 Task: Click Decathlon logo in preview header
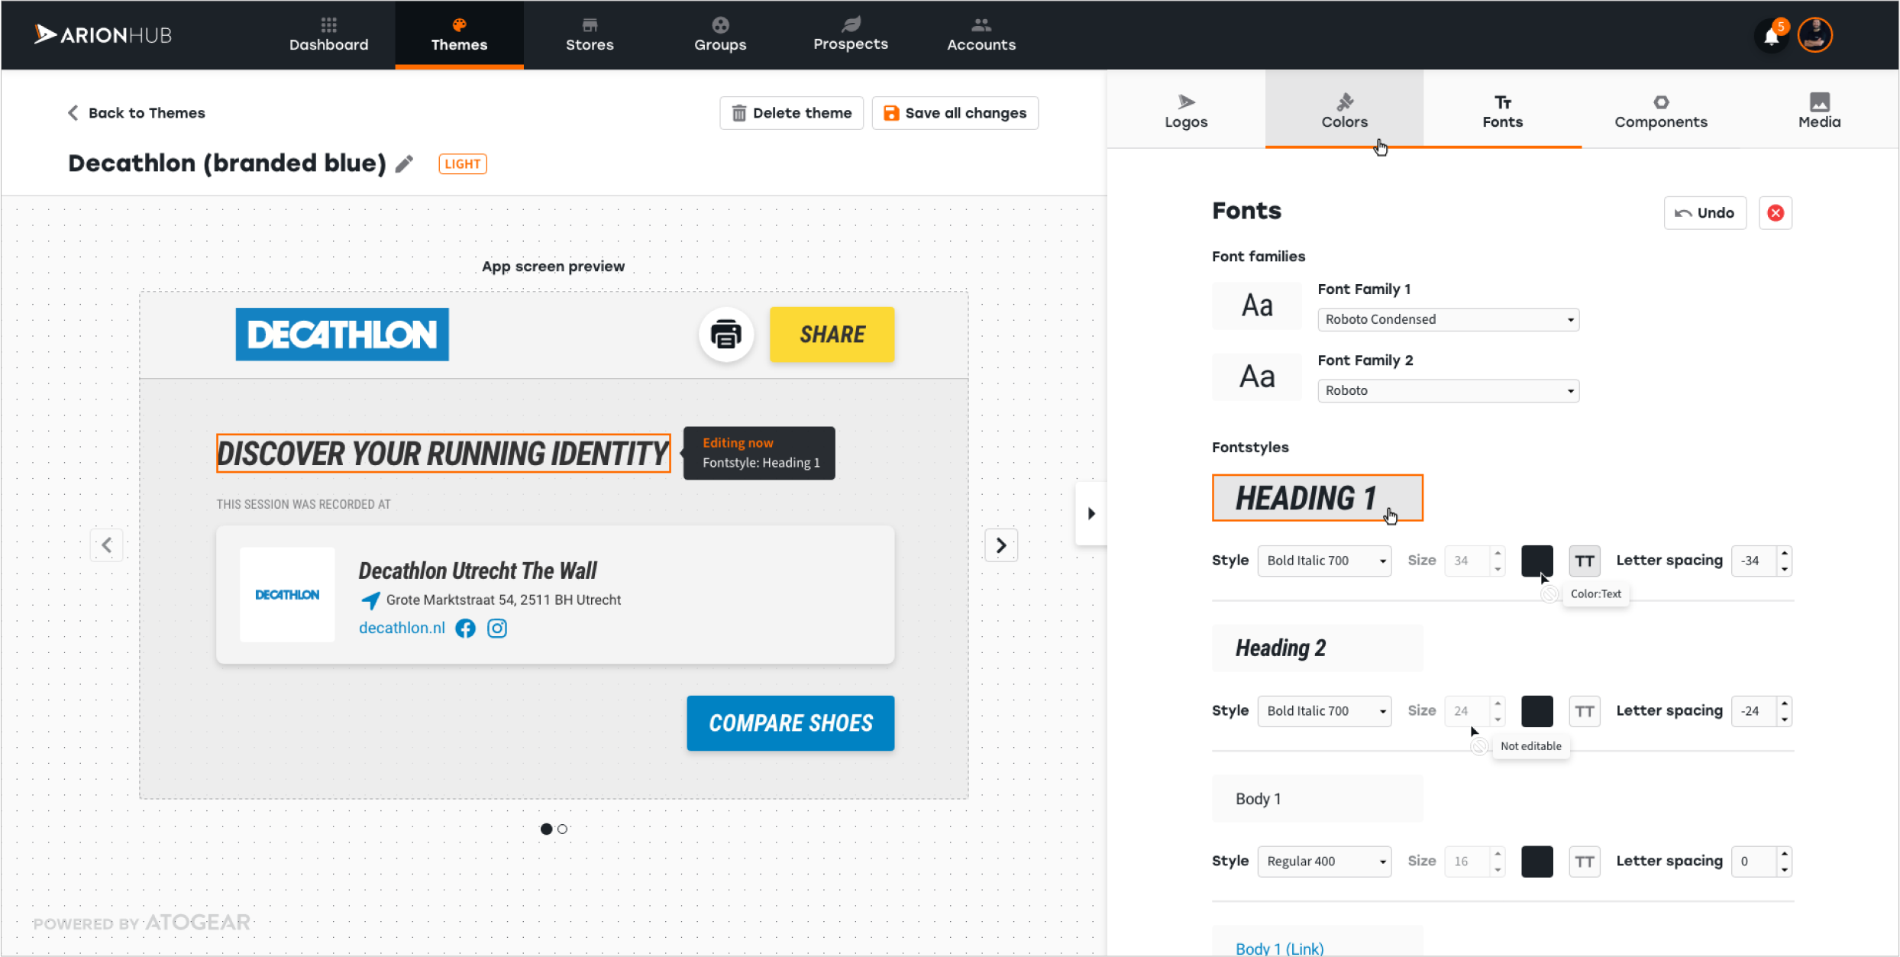(x=342, y=335)
